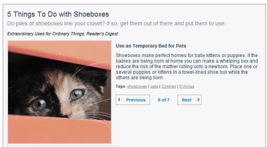Open the pets tag link
Screen dimensions: 267x147
point(154,86)
